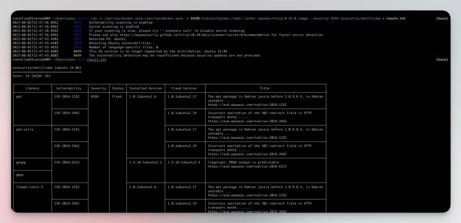Select the apt library name in the table
Viewport: 461px width, 223px height.
[x=19, y=96]
